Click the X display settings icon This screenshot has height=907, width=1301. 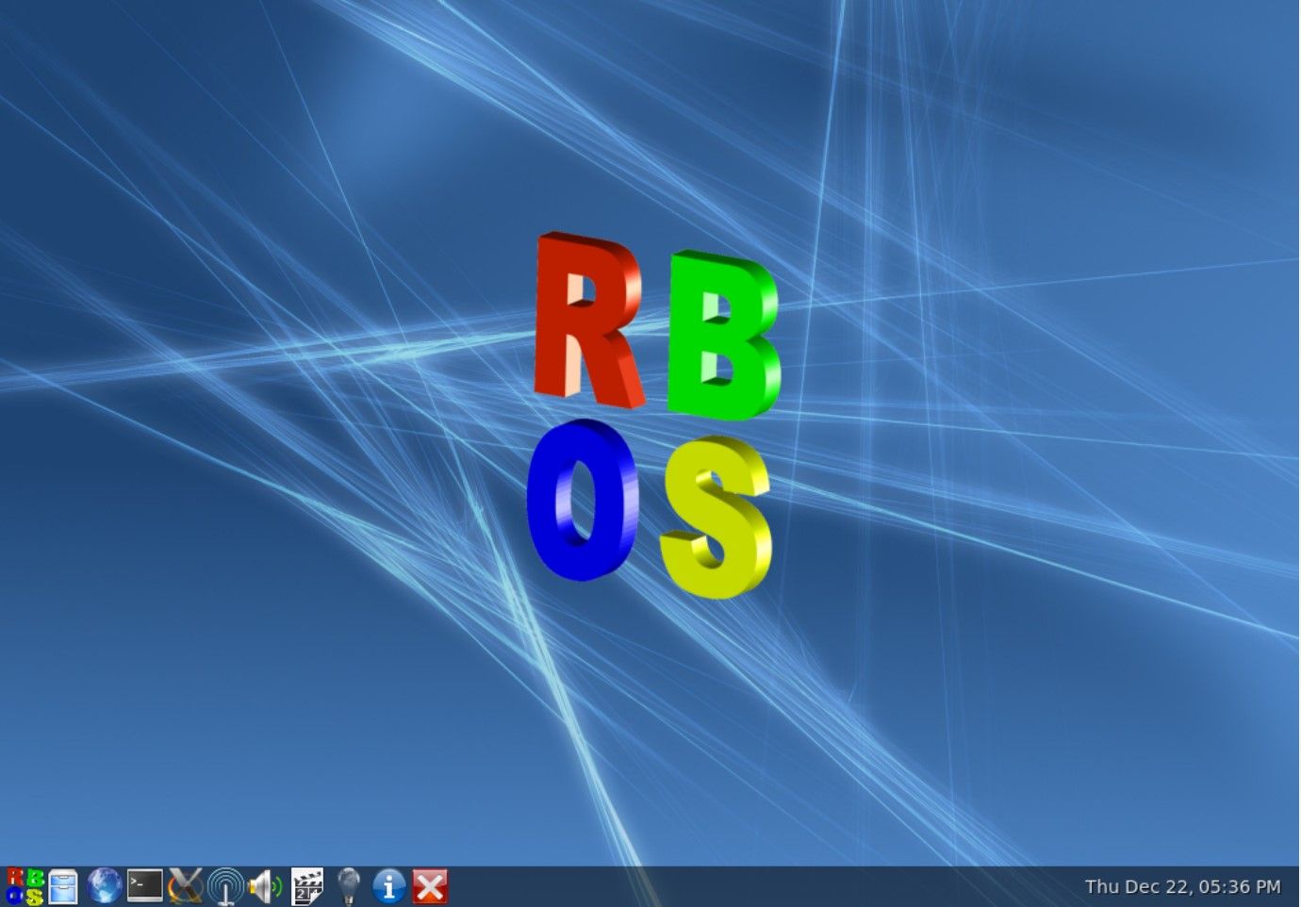coord(186,886)
